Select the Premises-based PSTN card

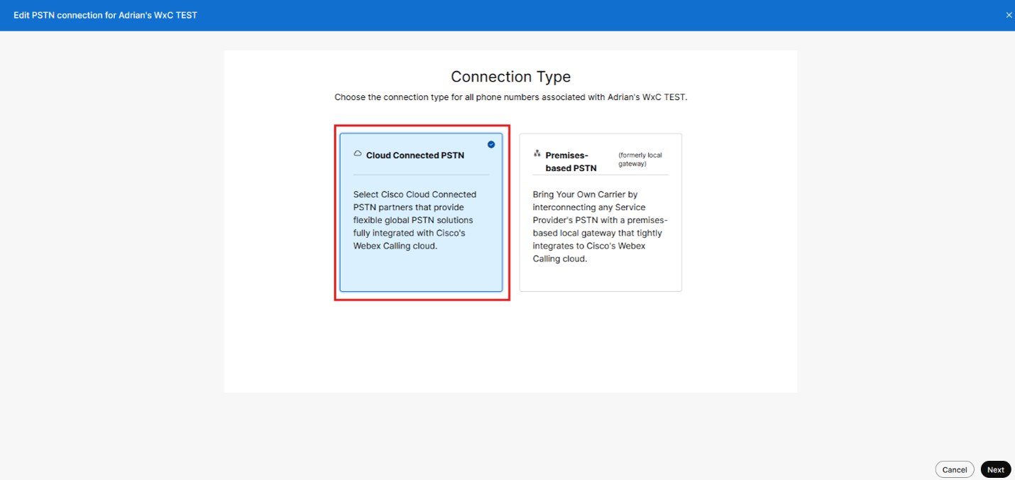[600, 212]
